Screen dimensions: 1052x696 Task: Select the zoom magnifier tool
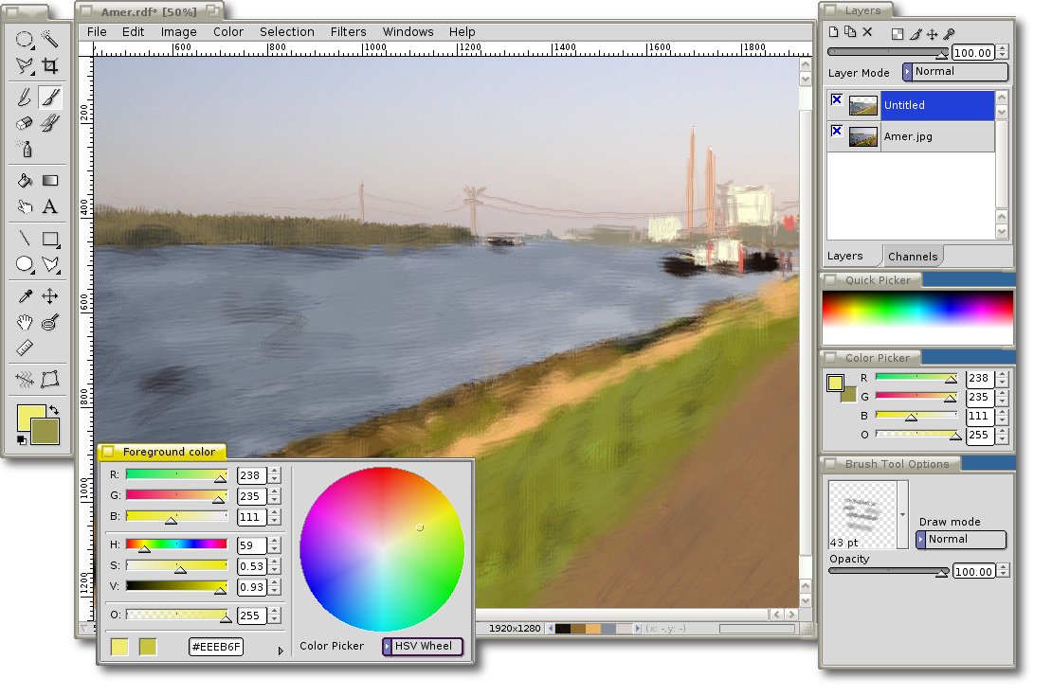pyautogui.click(x=49, y=322)
